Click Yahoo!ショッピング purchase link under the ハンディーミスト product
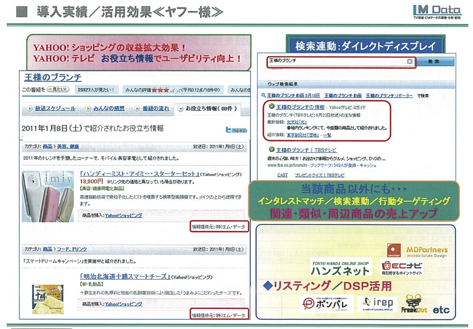Image resolution: width=473 pixels, height=329 pixels. tap(123, 215)
